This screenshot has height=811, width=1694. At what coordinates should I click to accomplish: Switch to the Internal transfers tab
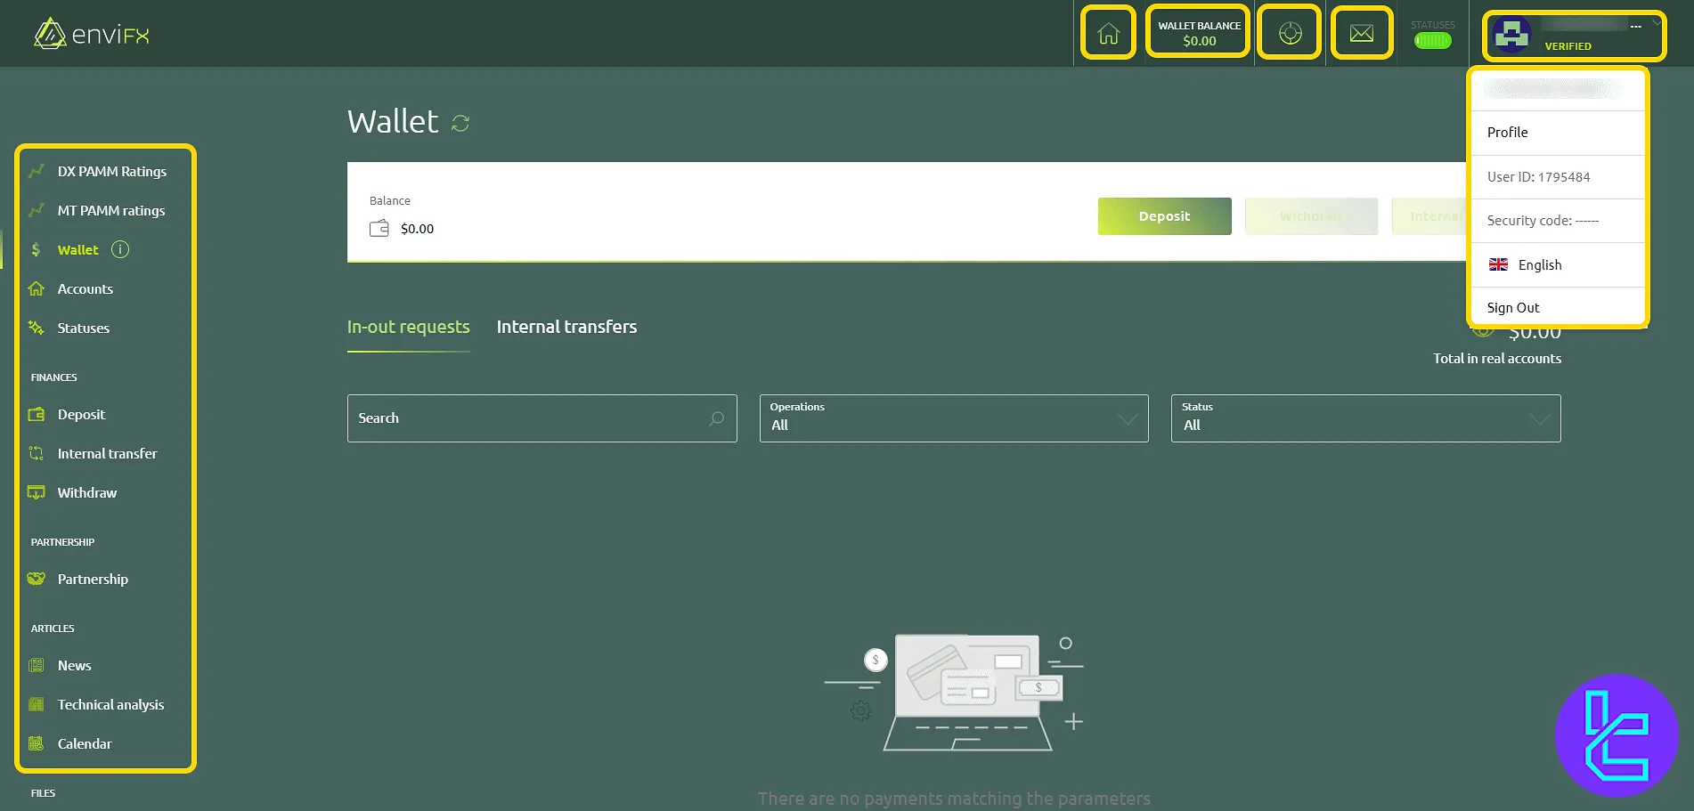pos(566,327)
